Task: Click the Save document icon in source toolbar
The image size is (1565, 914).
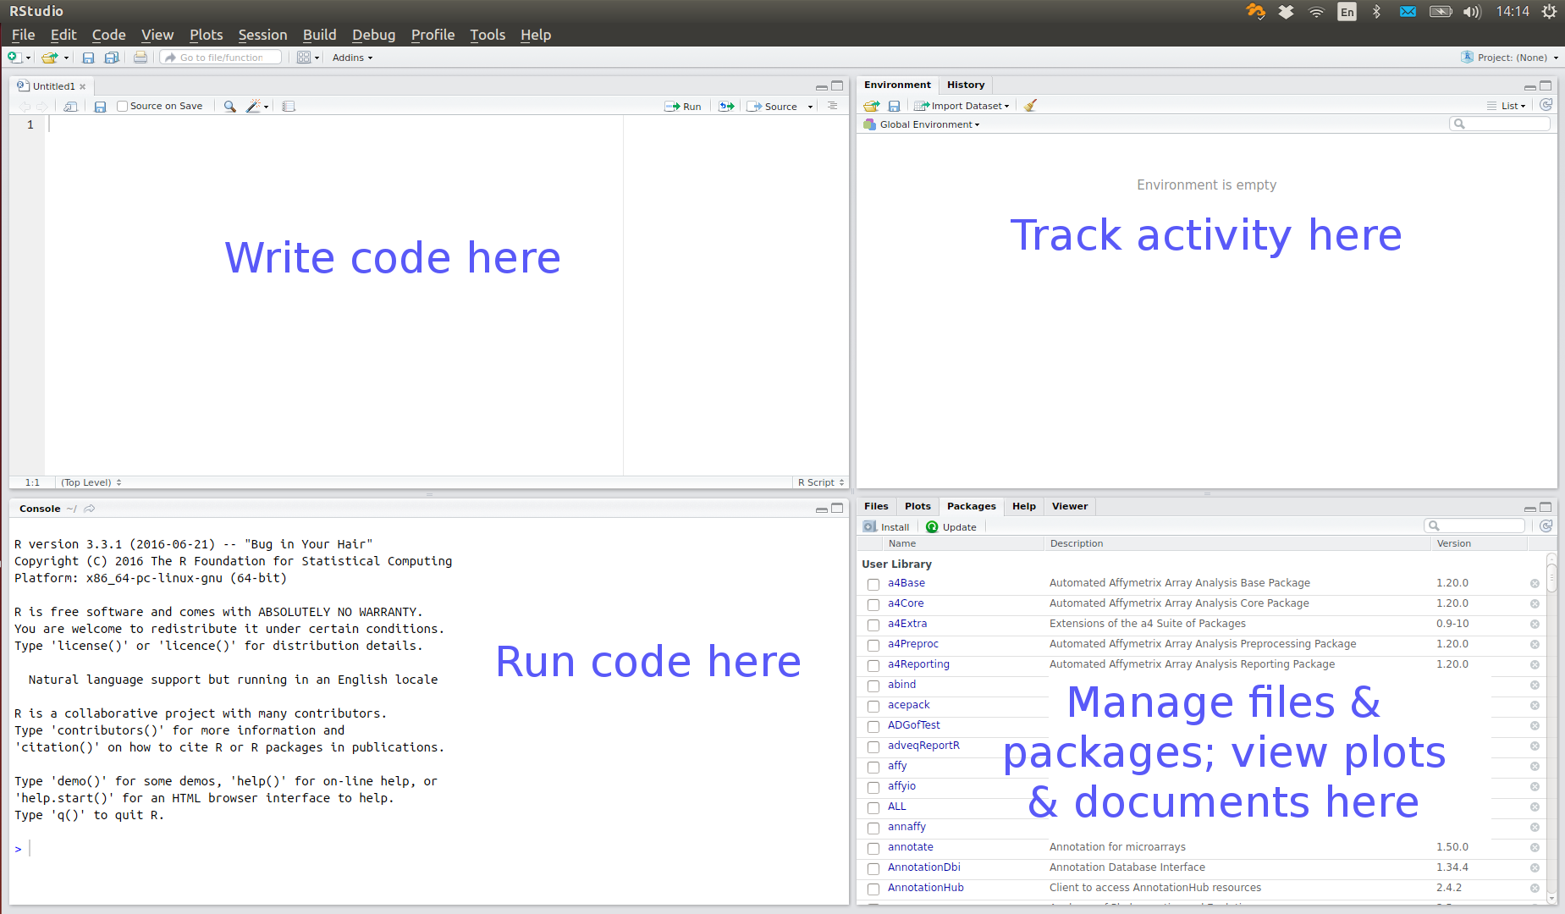Action: pos(100,107)
